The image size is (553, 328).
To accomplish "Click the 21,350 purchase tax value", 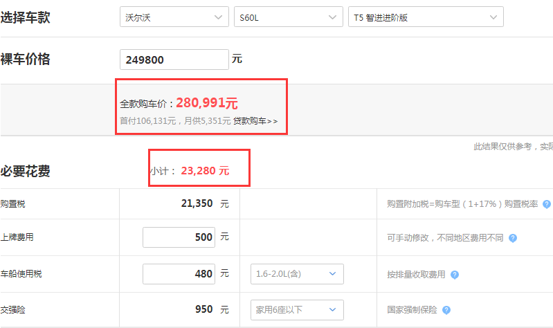I will pos(197,203).
